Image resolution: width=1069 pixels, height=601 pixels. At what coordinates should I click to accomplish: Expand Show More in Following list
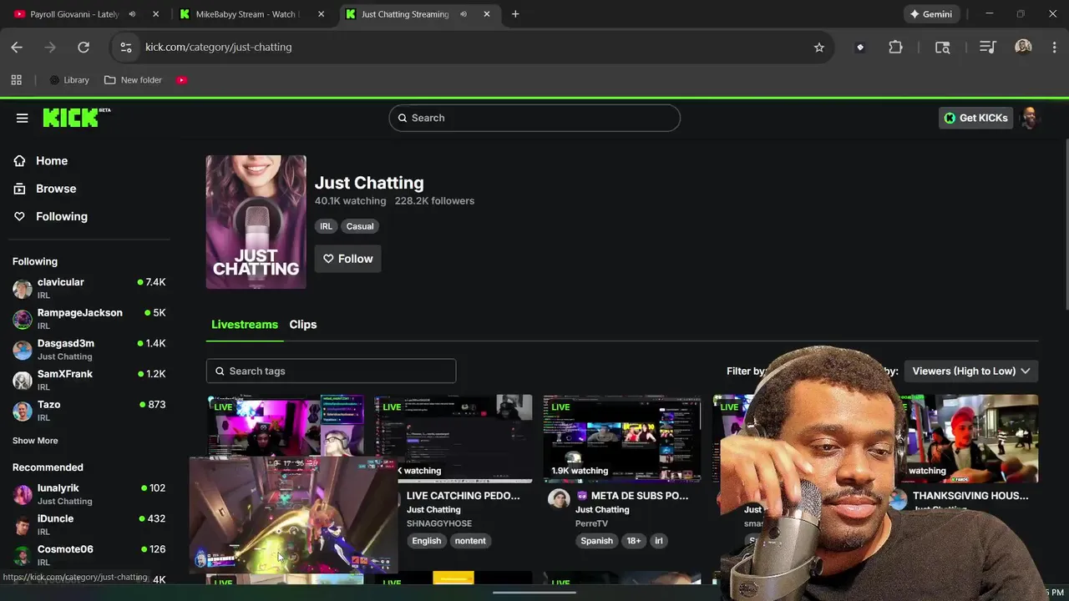click(x=35, y=441)
